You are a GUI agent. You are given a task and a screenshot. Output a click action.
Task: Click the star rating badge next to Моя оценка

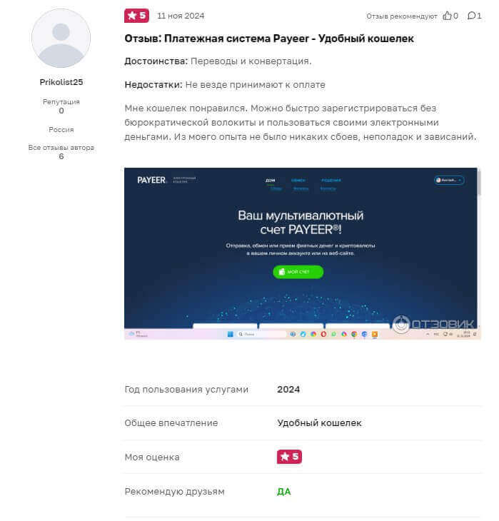tap(289, 457)
